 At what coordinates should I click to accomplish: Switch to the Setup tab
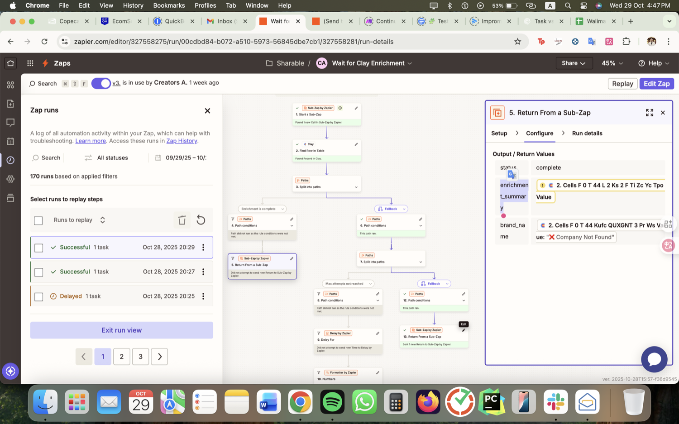pyautogui.click(x=499, y=133)
